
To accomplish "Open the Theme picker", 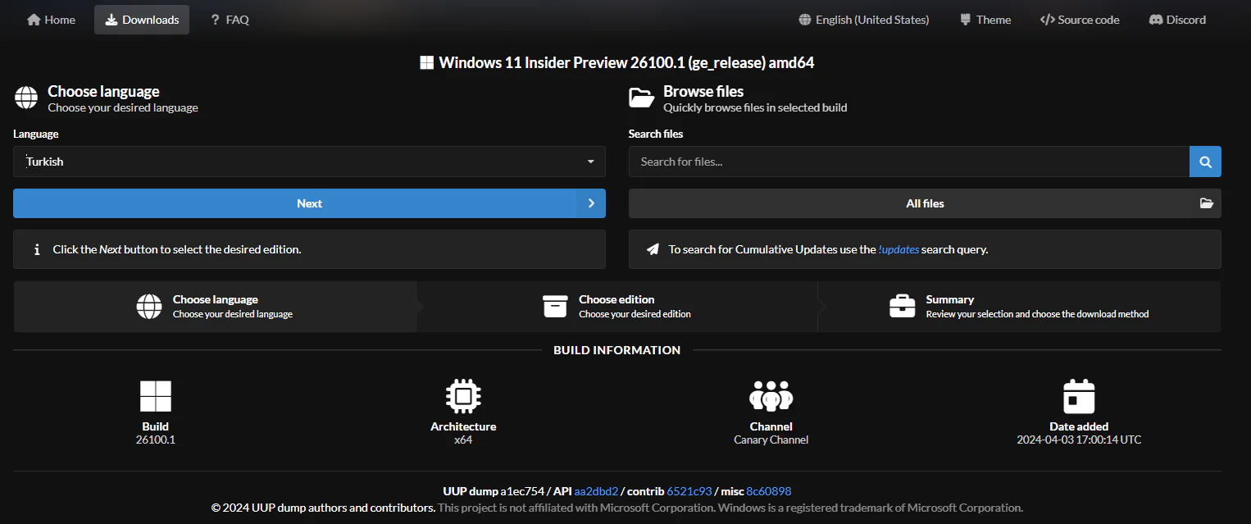I will pyautogui.click(x=985, y=19).
